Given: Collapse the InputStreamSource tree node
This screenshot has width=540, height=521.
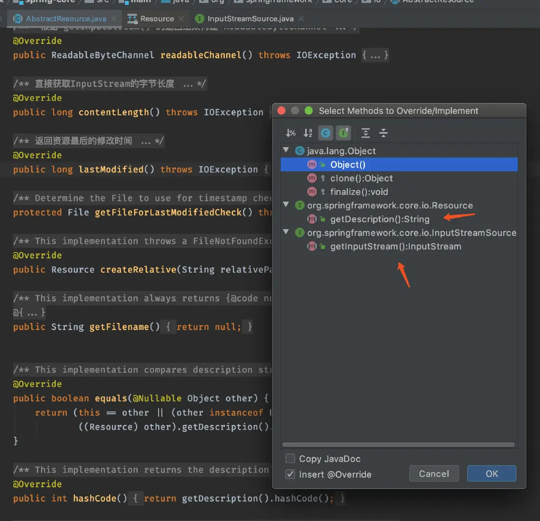Looking at the screenshot, I should (285, 232).
